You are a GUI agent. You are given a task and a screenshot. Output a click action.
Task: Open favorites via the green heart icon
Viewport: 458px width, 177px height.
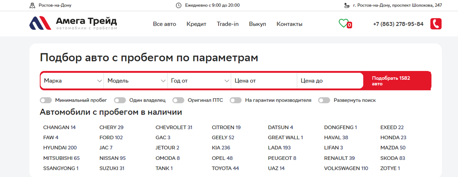343,23
